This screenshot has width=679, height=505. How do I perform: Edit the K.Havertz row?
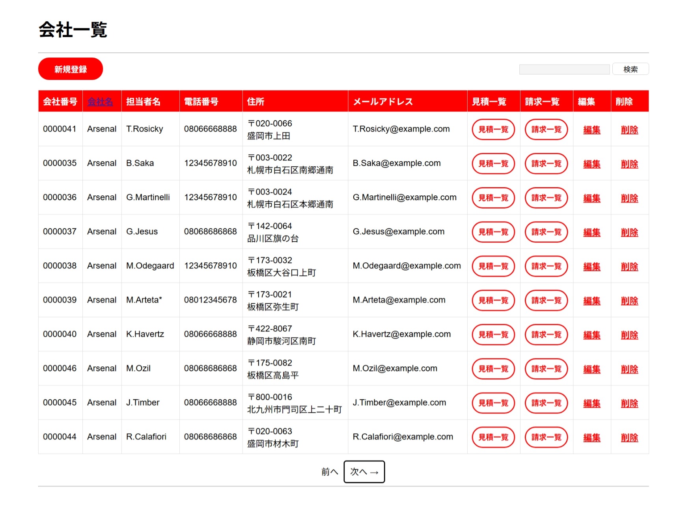point(591,335)
